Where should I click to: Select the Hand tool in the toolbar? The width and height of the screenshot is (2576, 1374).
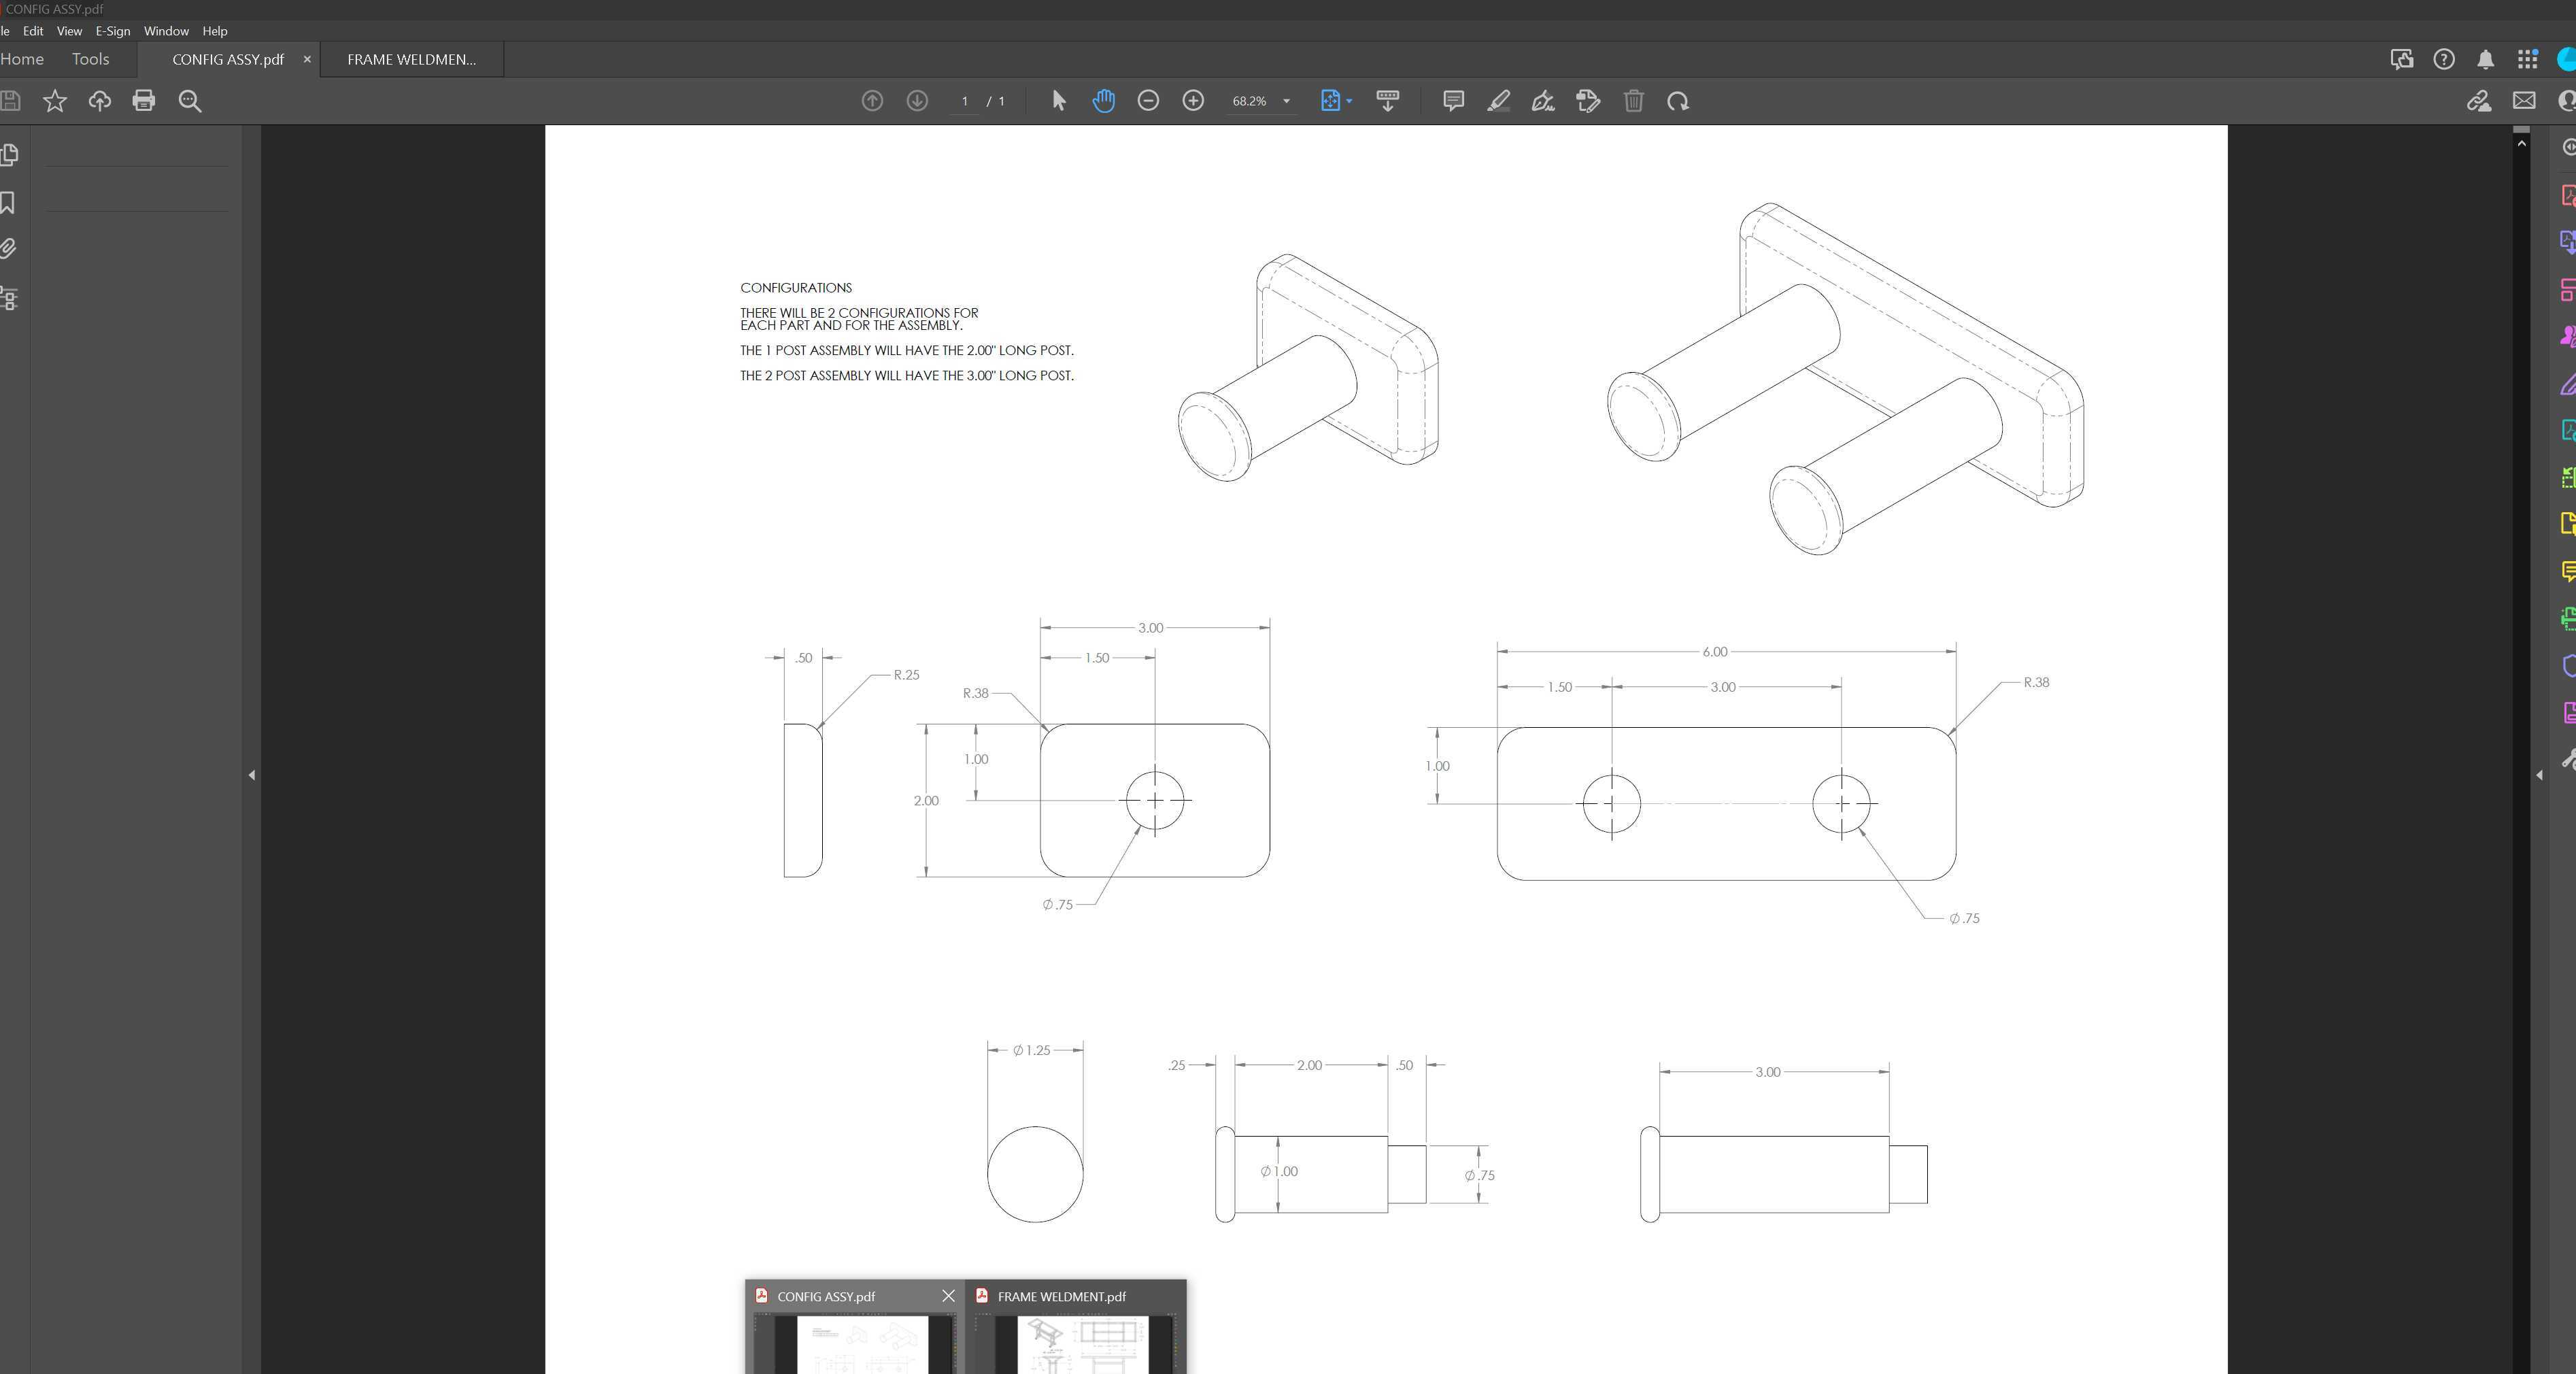point(1104,101)
